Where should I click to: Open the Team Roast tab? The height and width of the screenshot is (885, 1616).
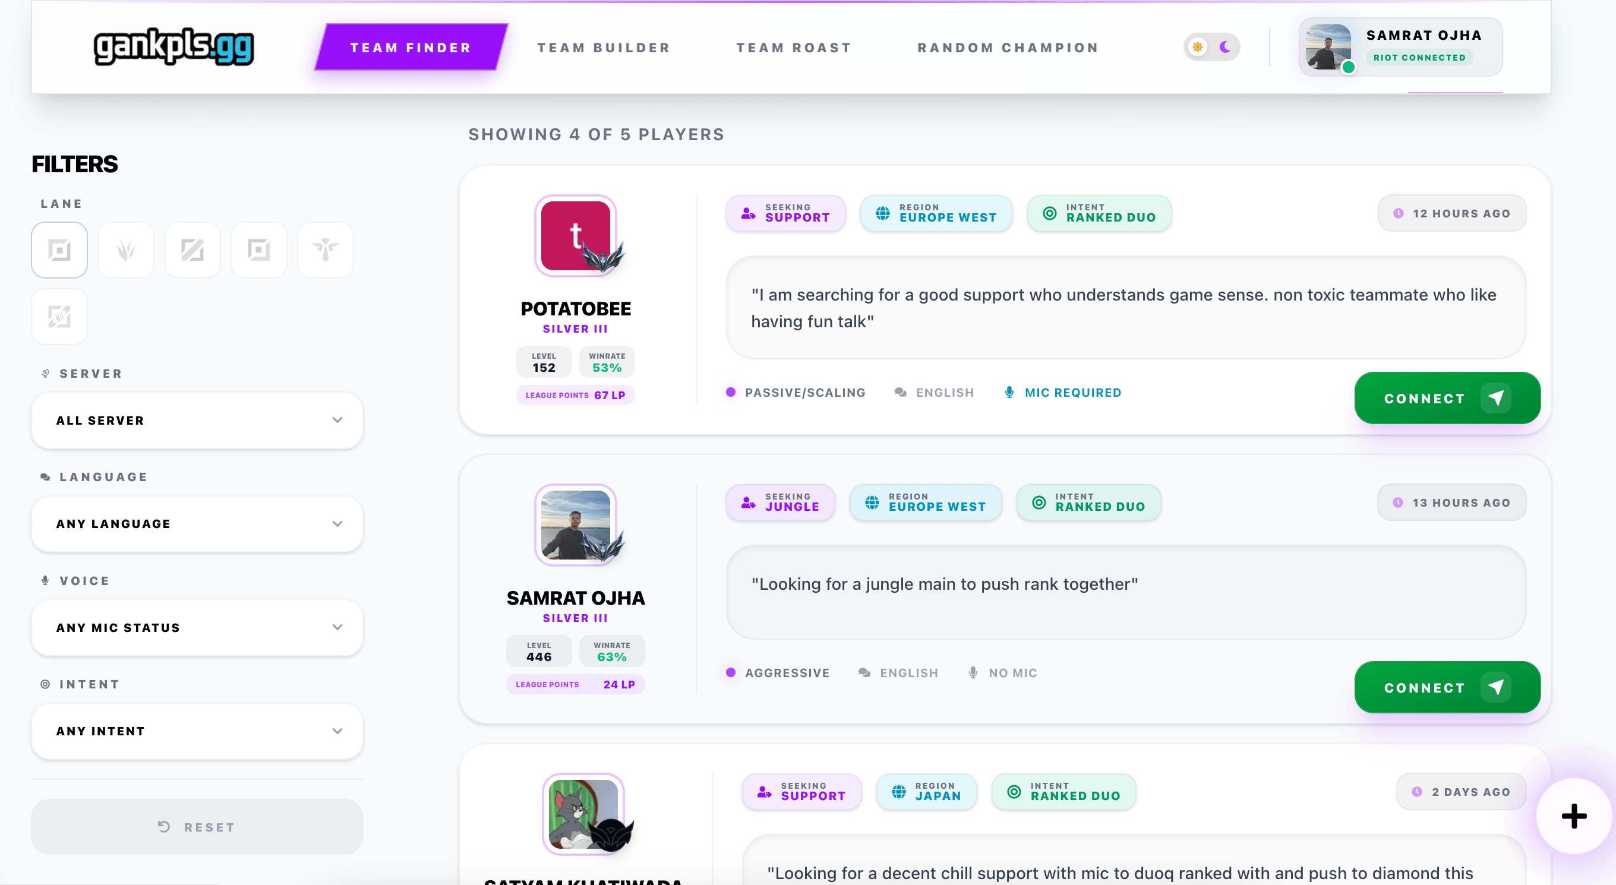point(794,48)
